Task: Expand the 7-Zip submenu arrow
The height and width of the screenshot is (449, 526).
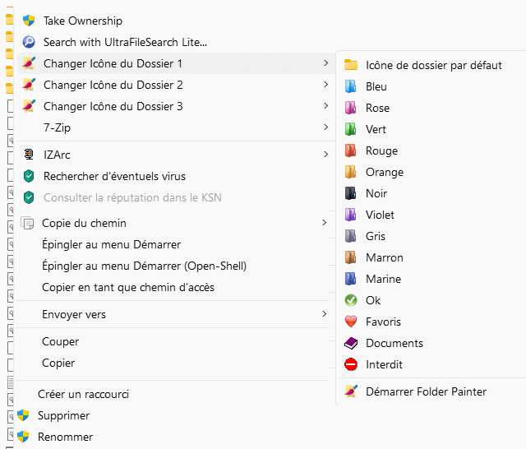Action: pos(325,127)
